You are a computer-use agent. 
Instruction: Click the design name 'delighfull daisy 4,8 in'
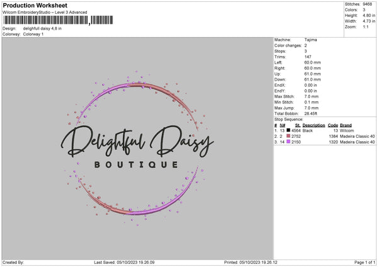(42, 28)
